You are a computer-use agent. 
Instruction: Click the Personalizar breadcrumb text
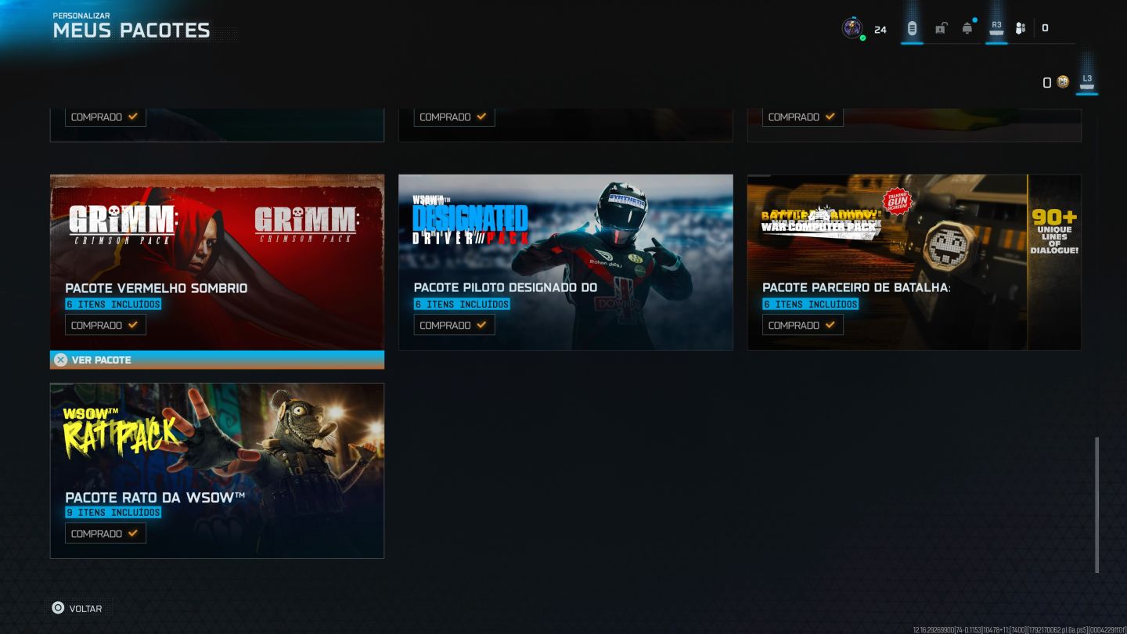pos(81,16)
